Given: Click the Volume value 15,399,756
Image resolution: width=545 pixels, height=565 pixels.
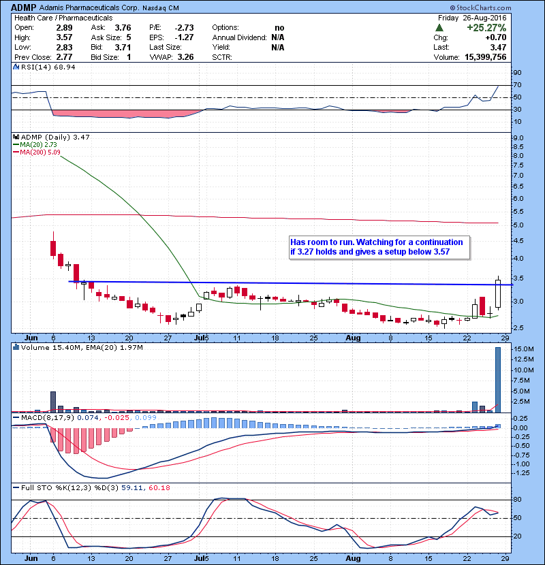Looking at the screenshot, I should (486, 57).
